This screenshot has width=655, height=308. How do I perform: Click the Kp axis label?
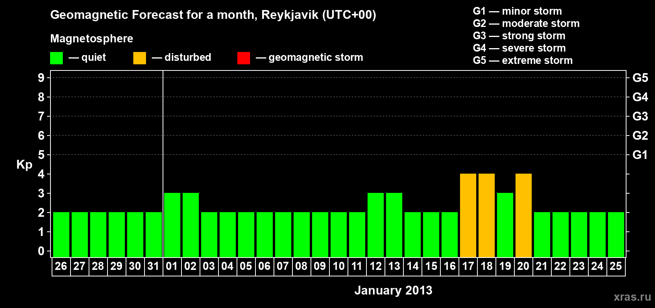(24, 165)
